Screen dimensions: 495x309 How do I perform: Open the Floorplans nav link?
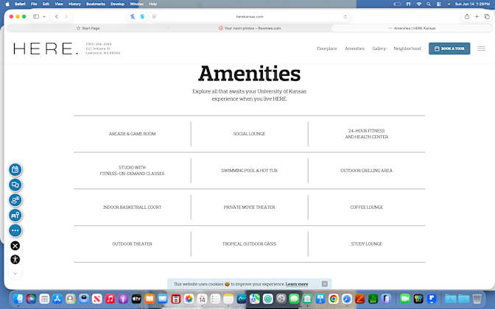[327, 49]
